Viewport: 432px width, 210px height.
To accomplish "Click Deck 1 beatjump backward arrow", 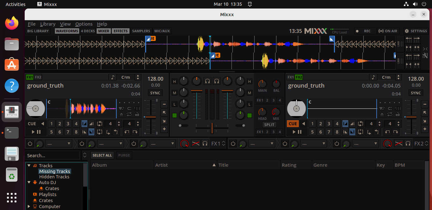I will point(127,132).
